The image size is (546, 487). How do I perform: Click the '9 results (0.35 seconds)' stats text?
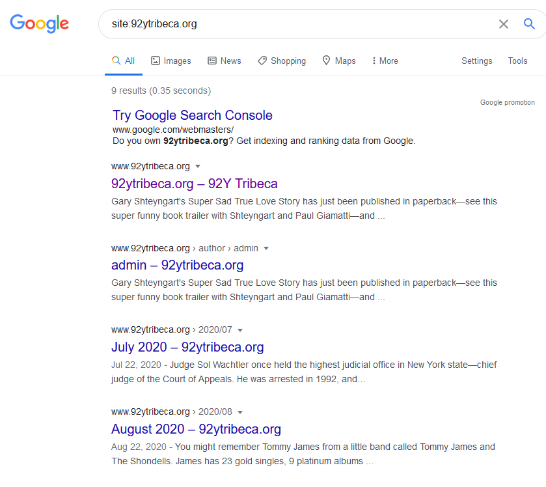pos(161,90)
